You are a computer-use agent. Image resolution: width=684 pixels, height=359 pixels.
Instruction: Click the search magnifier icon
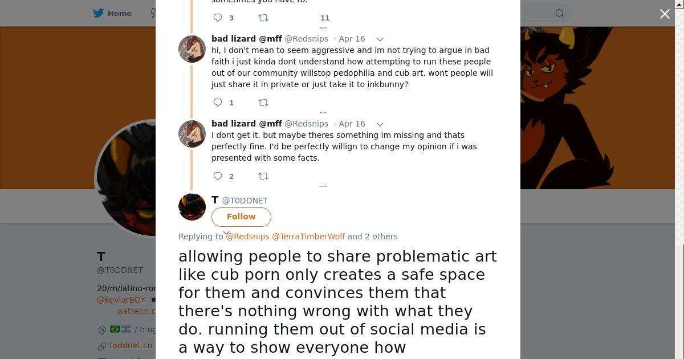560,13
